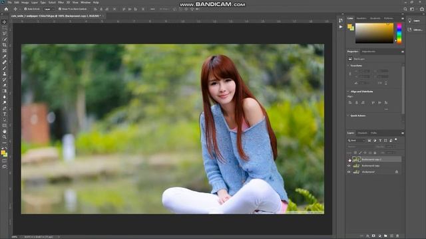The width and height of the screenshot is (426, 239).
Task: Select the Eyedropper tool
Action: pos(5,56)
